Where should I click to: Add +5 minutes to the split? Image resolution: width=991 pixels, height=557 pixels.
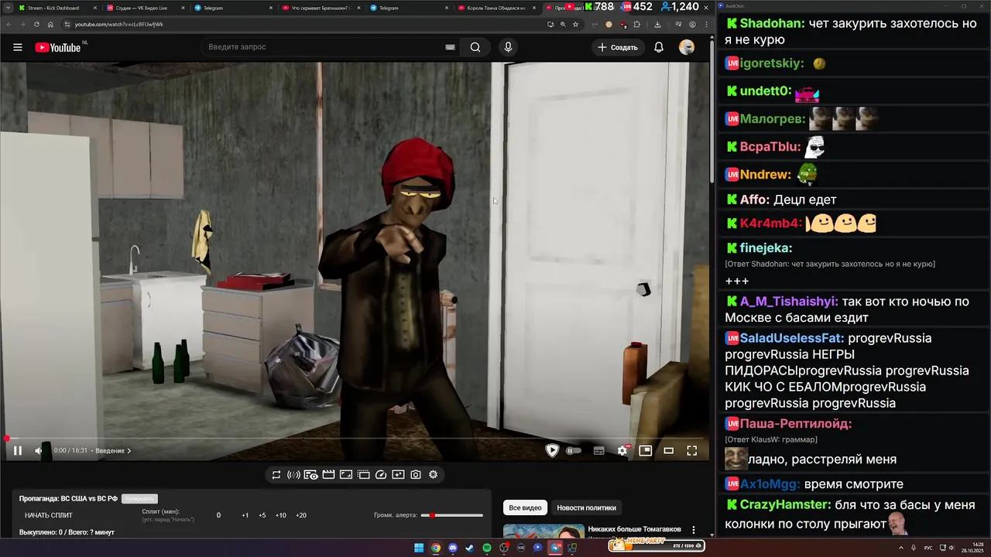[262, 515]
